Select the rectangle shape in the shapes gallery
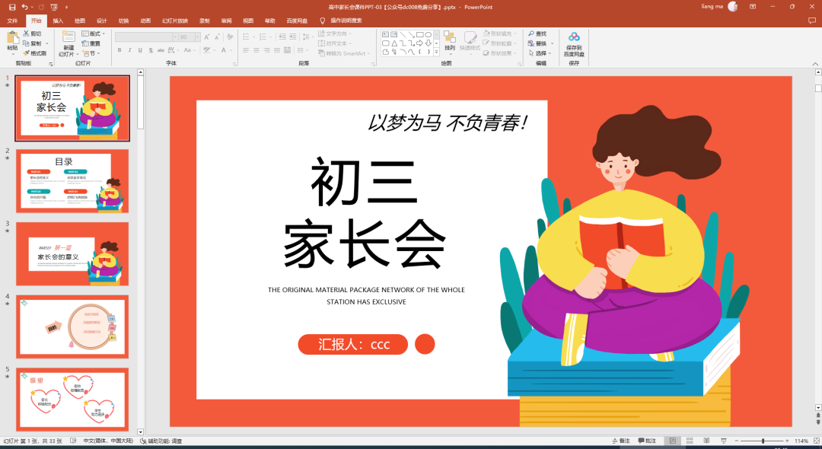 tap(420, 34)
